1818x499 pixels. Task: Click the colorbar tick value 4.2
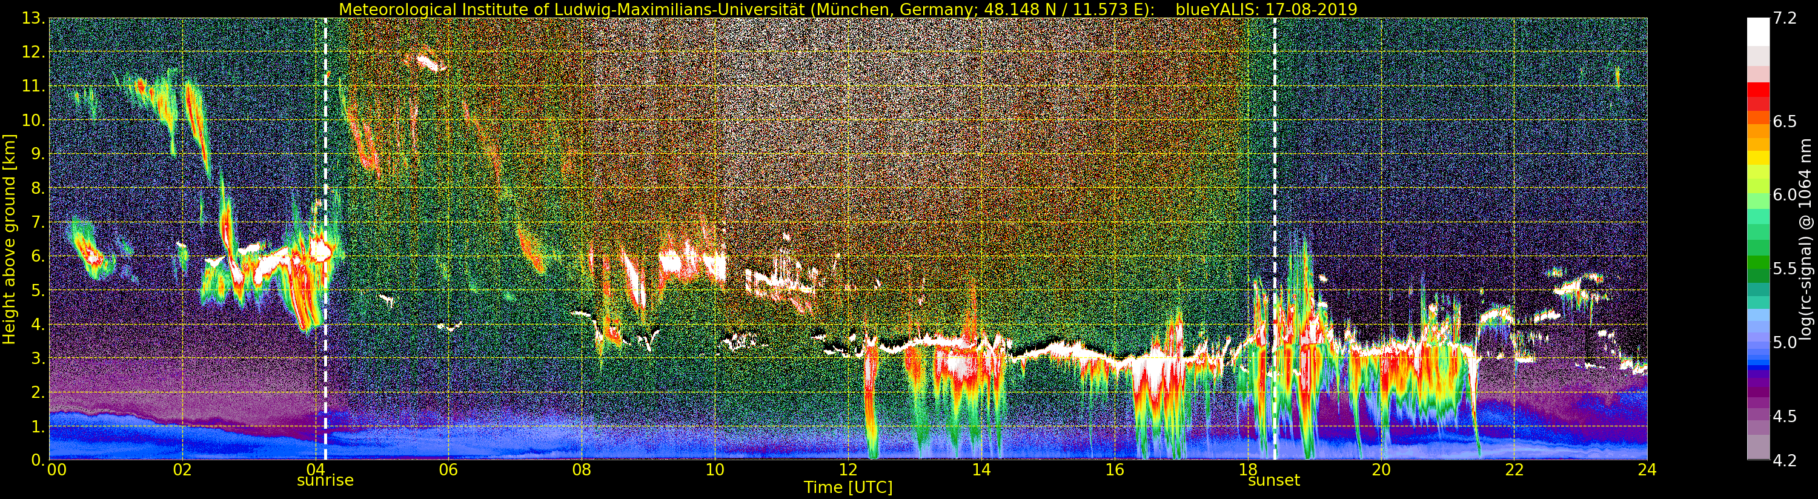pos(1785,460)
